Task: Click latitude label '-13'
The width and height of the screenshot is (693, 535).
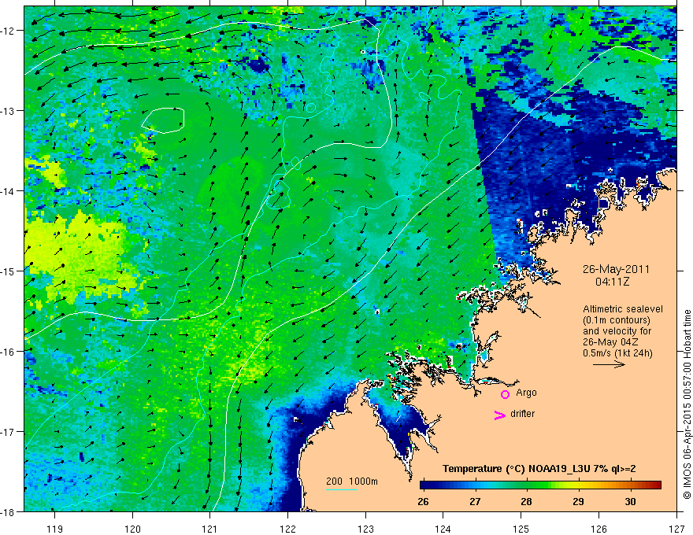Action: click(x=8, y=111)
